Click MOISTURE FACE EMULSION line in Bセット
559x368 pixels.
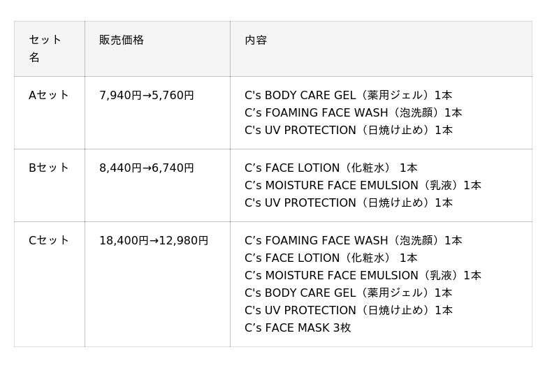pyautogui.click(x=363, y=185)
